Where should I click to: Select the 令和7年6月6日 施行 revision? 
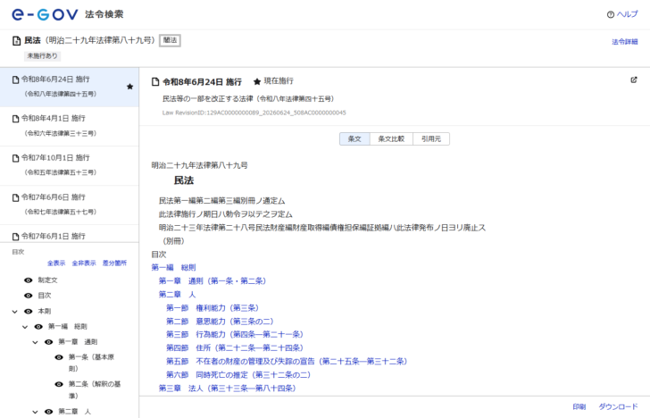(x=70, y=205)
